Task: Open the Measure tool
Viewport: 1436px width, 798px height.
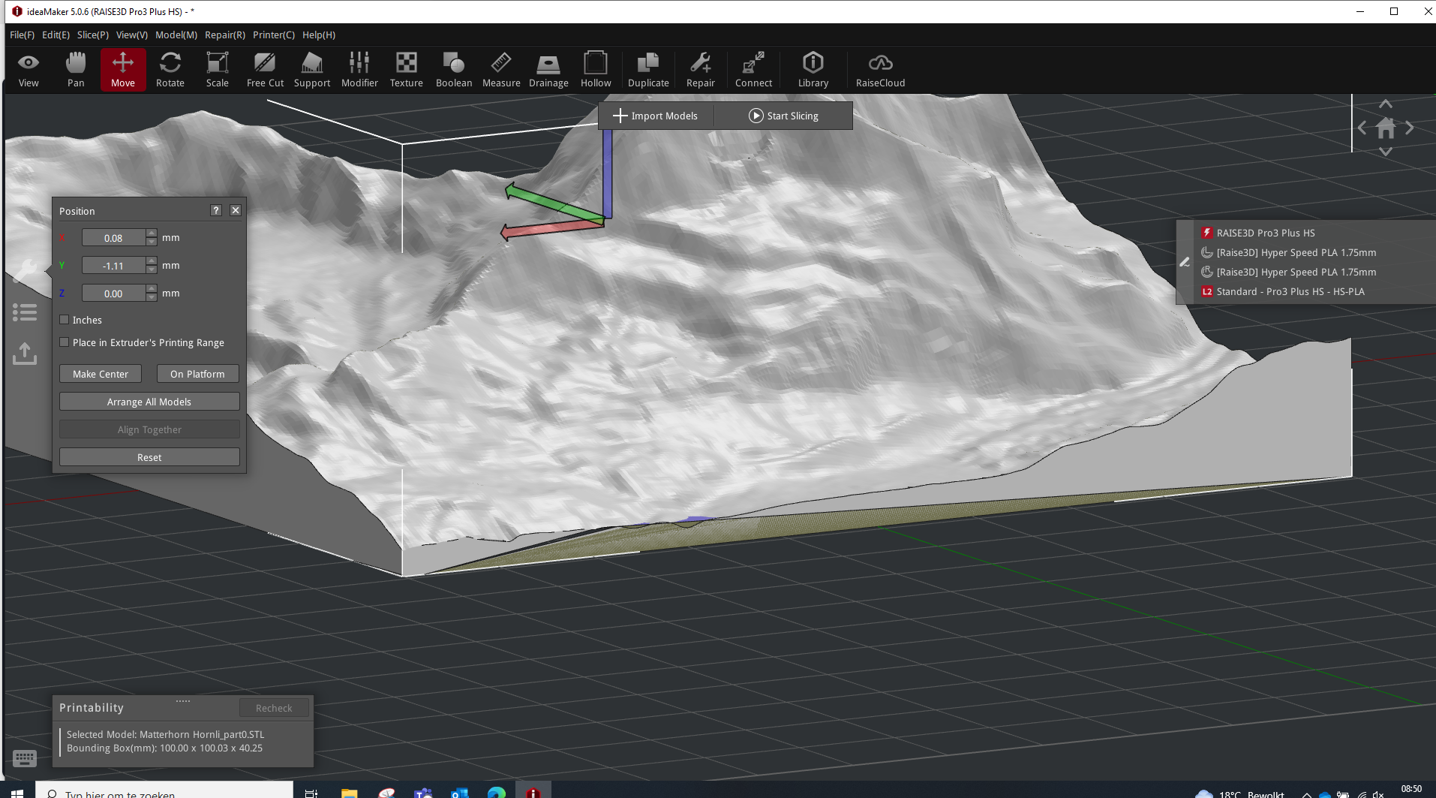Action: click(x=500, y=69)
